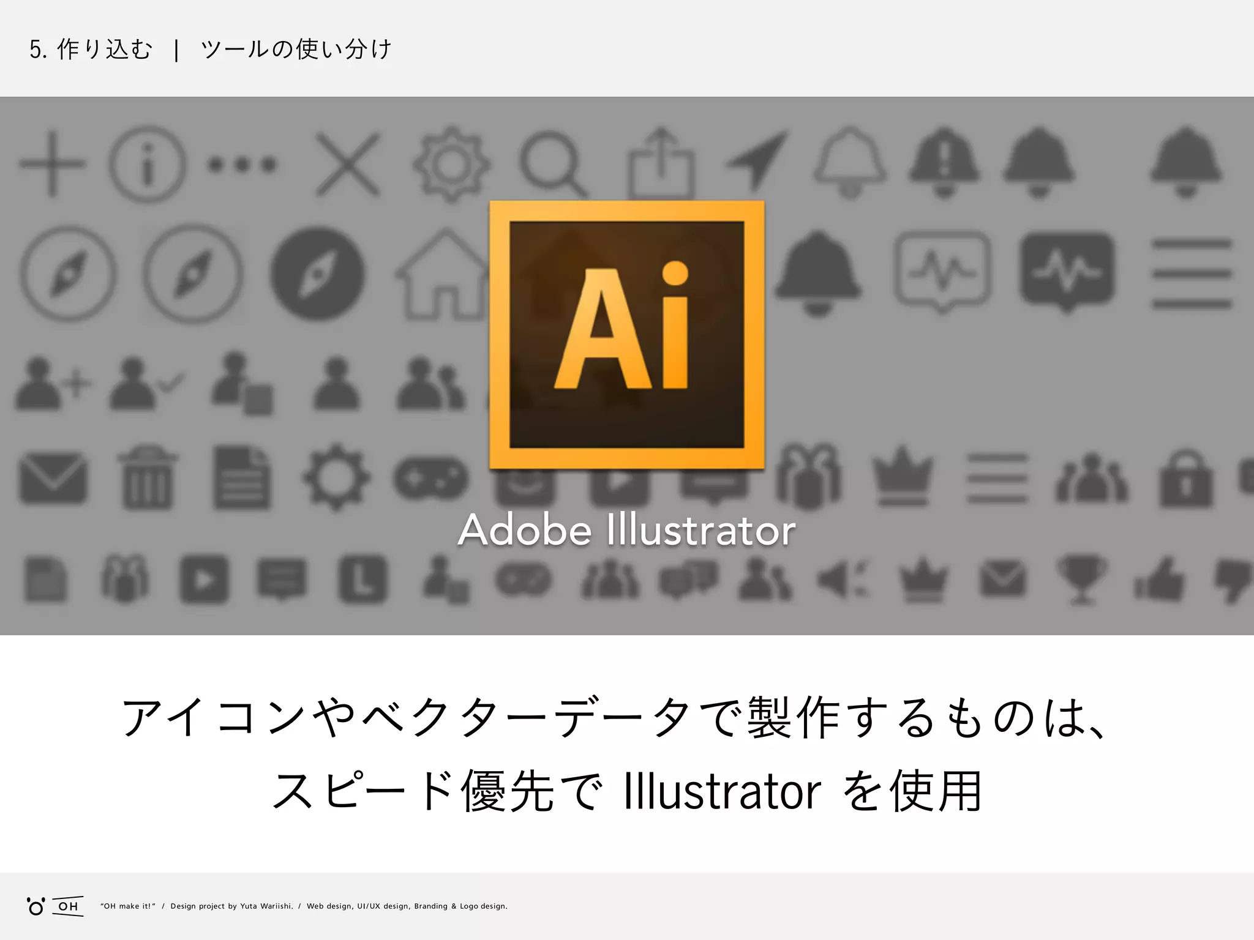Click the X close icon

(347, 164)
